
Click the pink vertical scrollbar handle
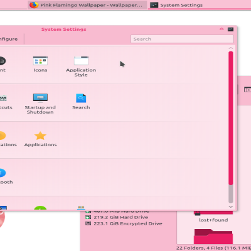[x=231, y=118]
